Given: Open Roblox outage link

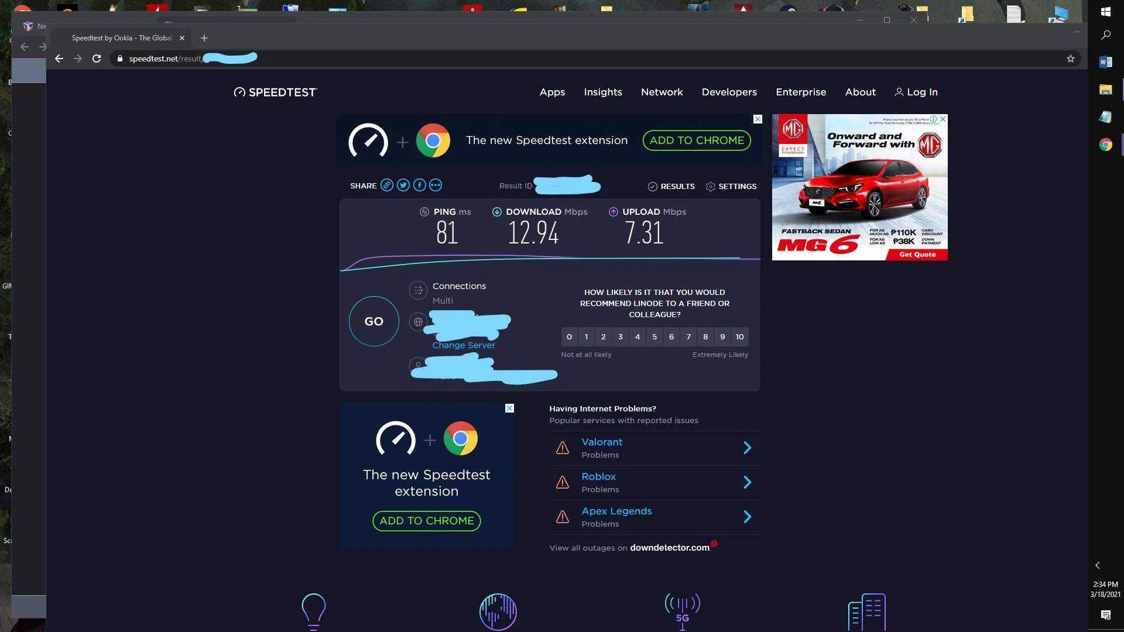Looking at the screenshot, I should (598, 476).
